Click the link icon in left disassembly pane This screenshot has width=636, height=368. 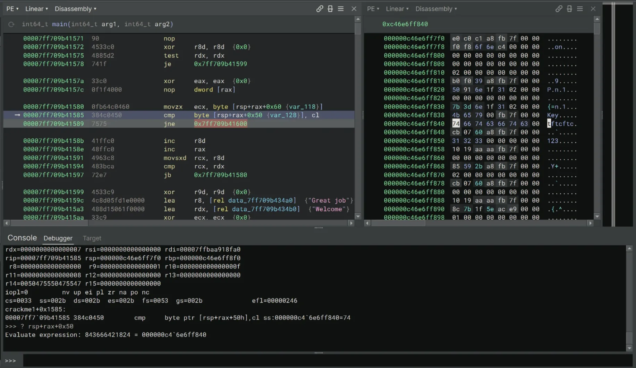click(x=320, y=9)
